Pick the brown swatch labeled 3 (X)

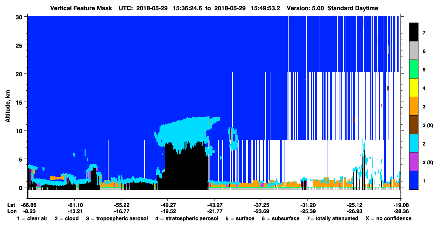[x=414, y=125]
